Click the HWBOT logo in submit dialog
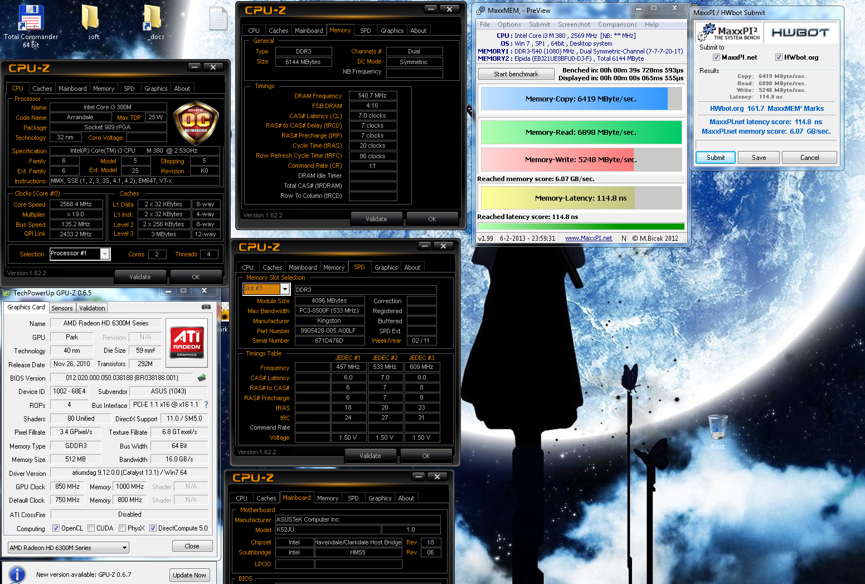Viewport: 865px width, 584px height. [800, 32]
